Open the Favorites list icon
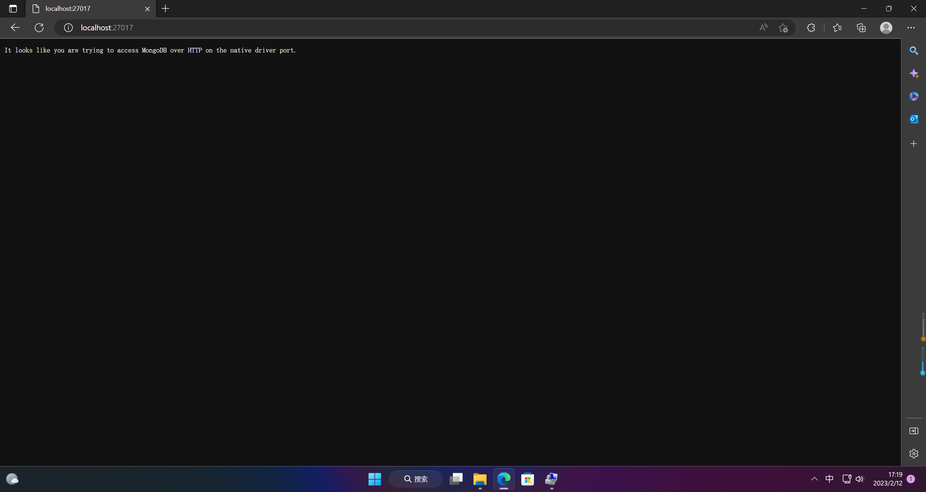 coord(837,27)
